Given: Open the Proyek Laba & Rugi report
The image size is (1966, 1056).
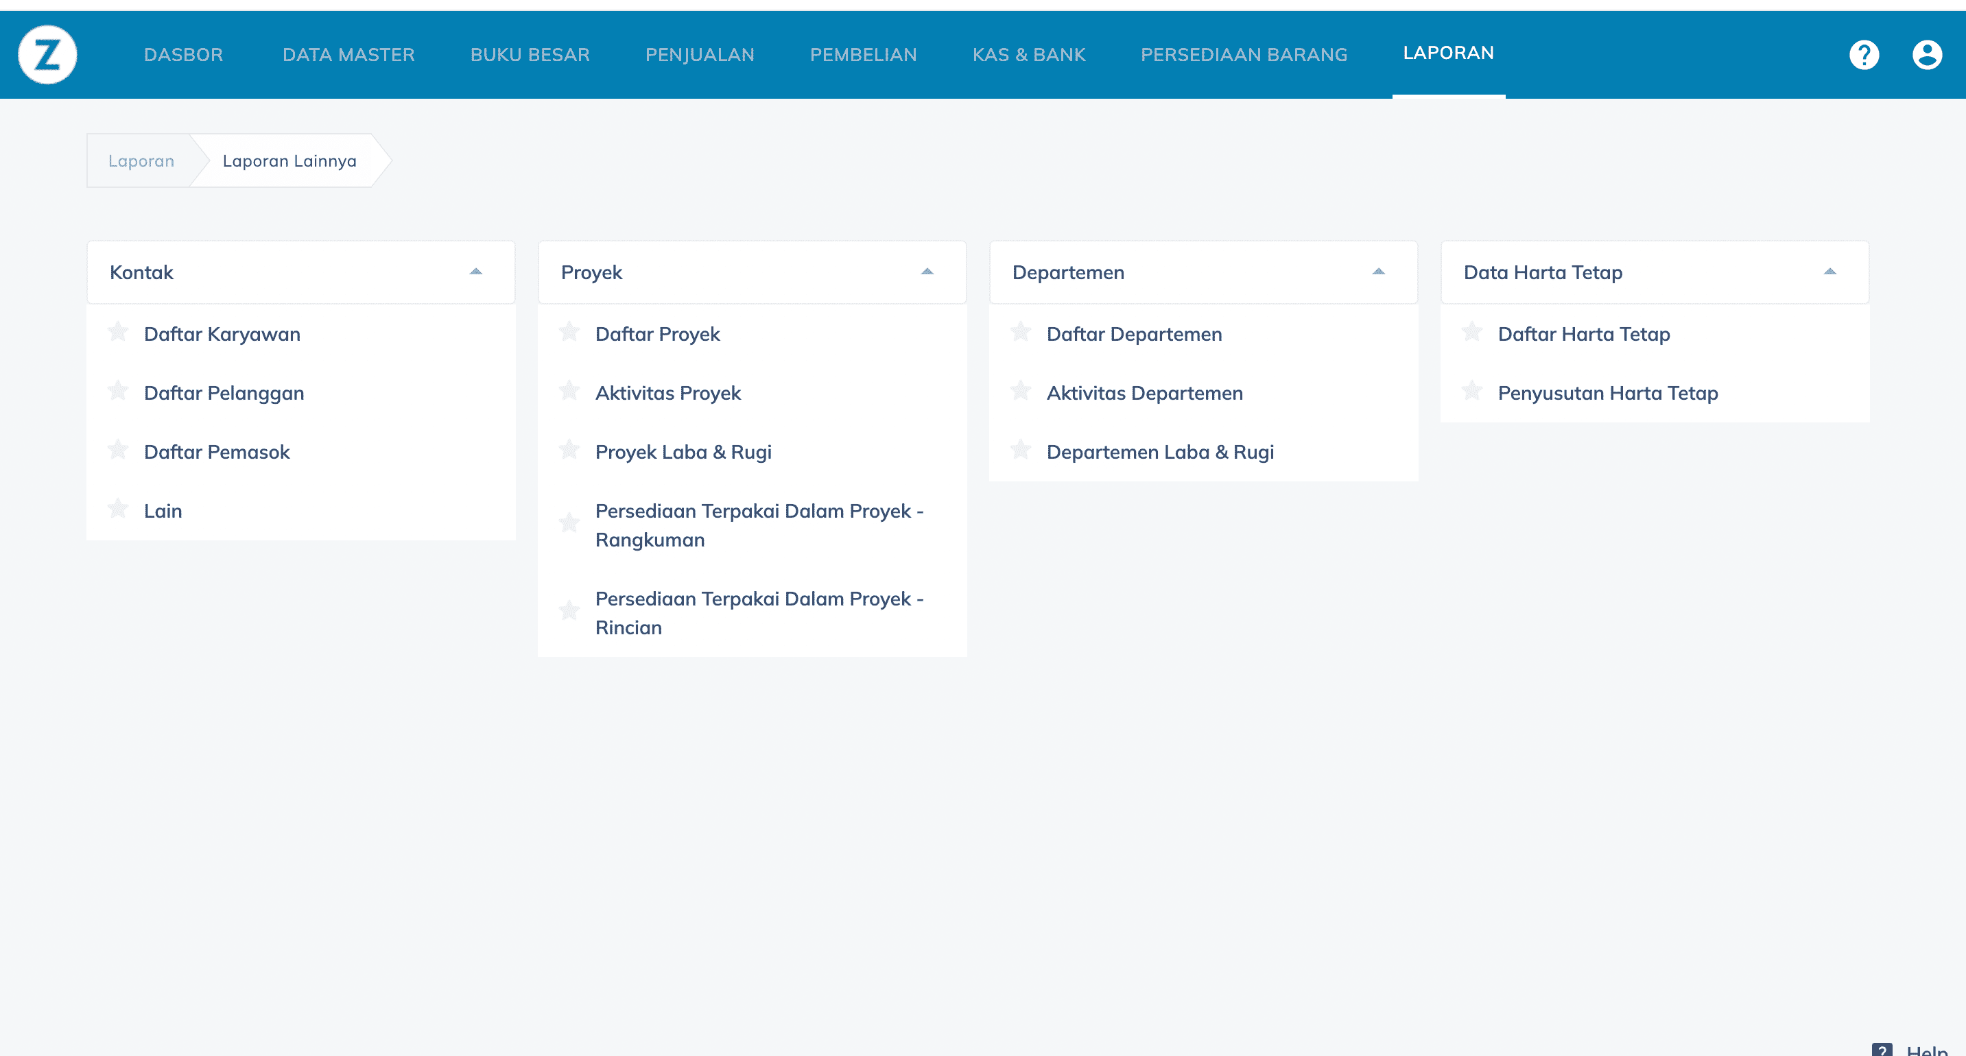Looking at the screenshot, I should click(684, 452).
